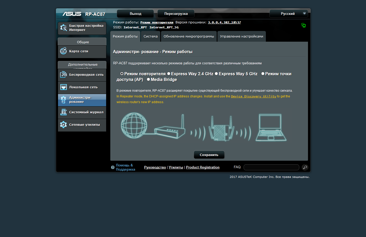Click the SSID Internet_RPT text
This screenshot has height=237, width=366.
pos(135,27)
